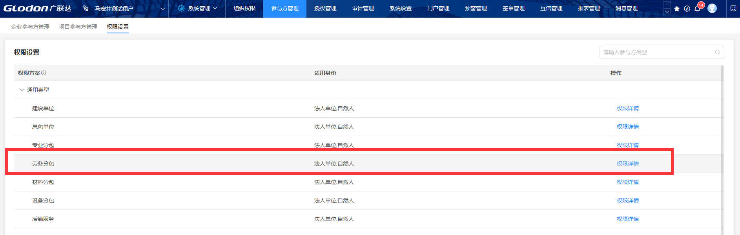This screenshot has height=235, width=740.
Task: Collapse the 通用类型 group chevron
Action: click(x=22, y=90)
